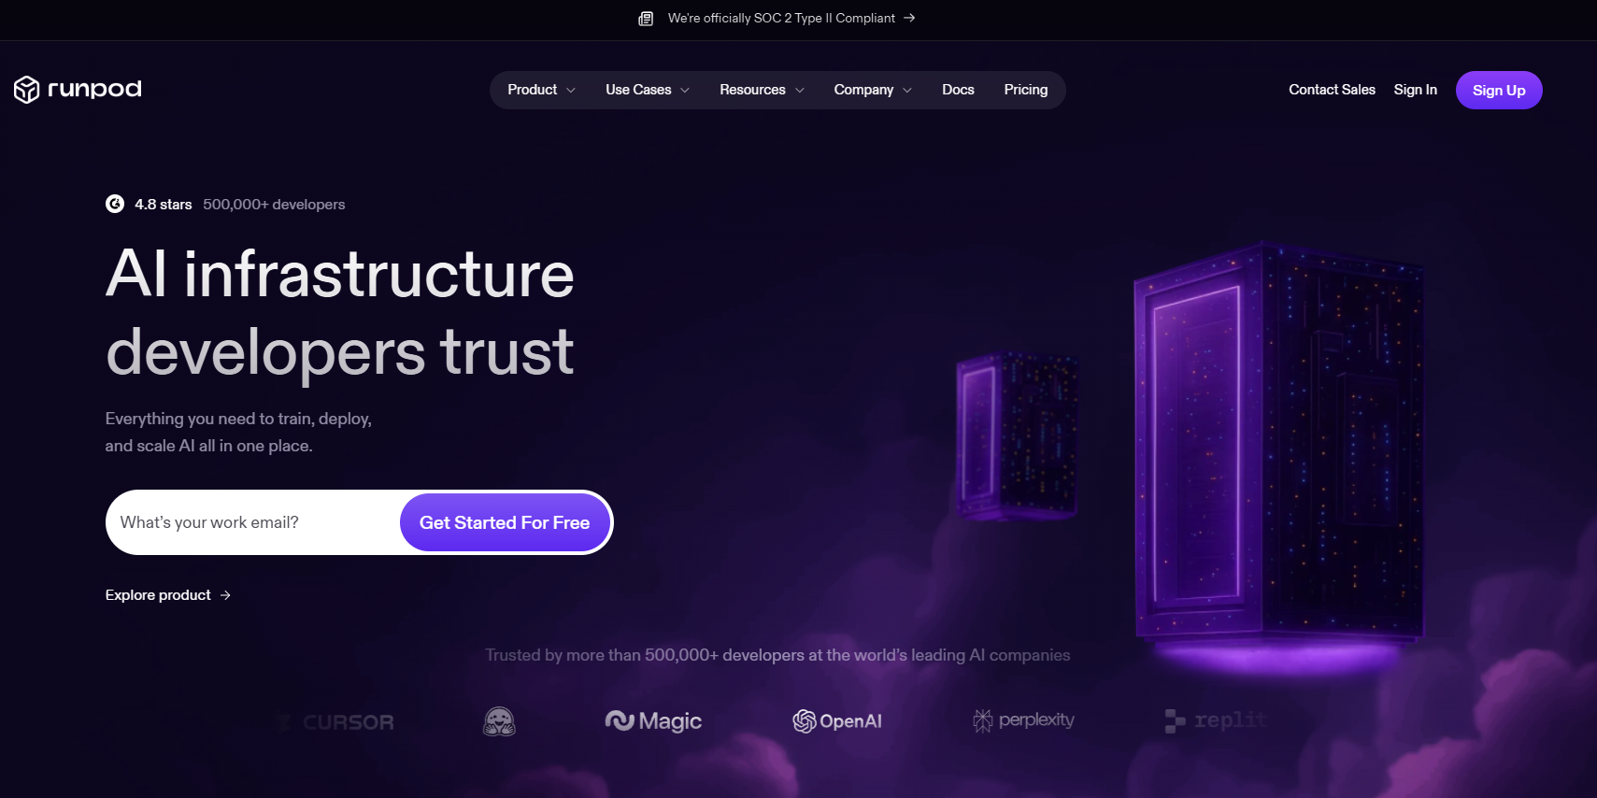
Task: Focus the work email input field
Action: [x=252, y=522]
